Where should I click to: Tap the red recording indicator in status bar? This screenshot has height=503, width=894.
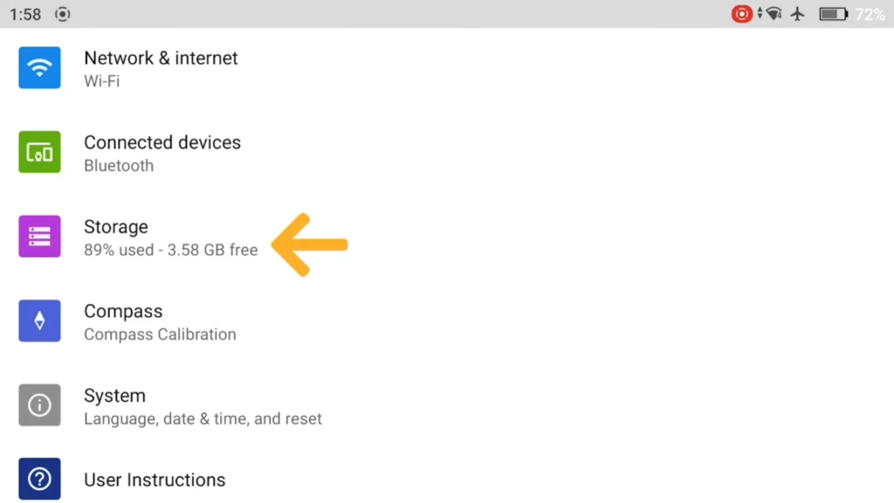pyautogui.click(x=742, y=14)
